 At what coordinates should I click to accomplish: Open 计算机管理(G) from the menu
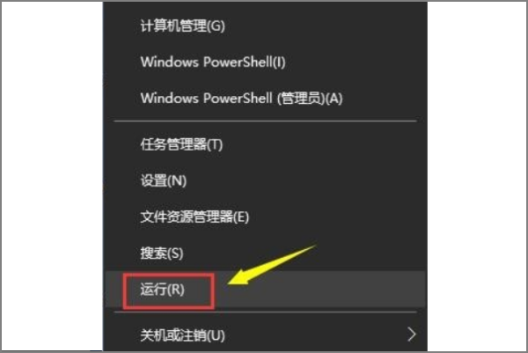click(x=182, y=26)
